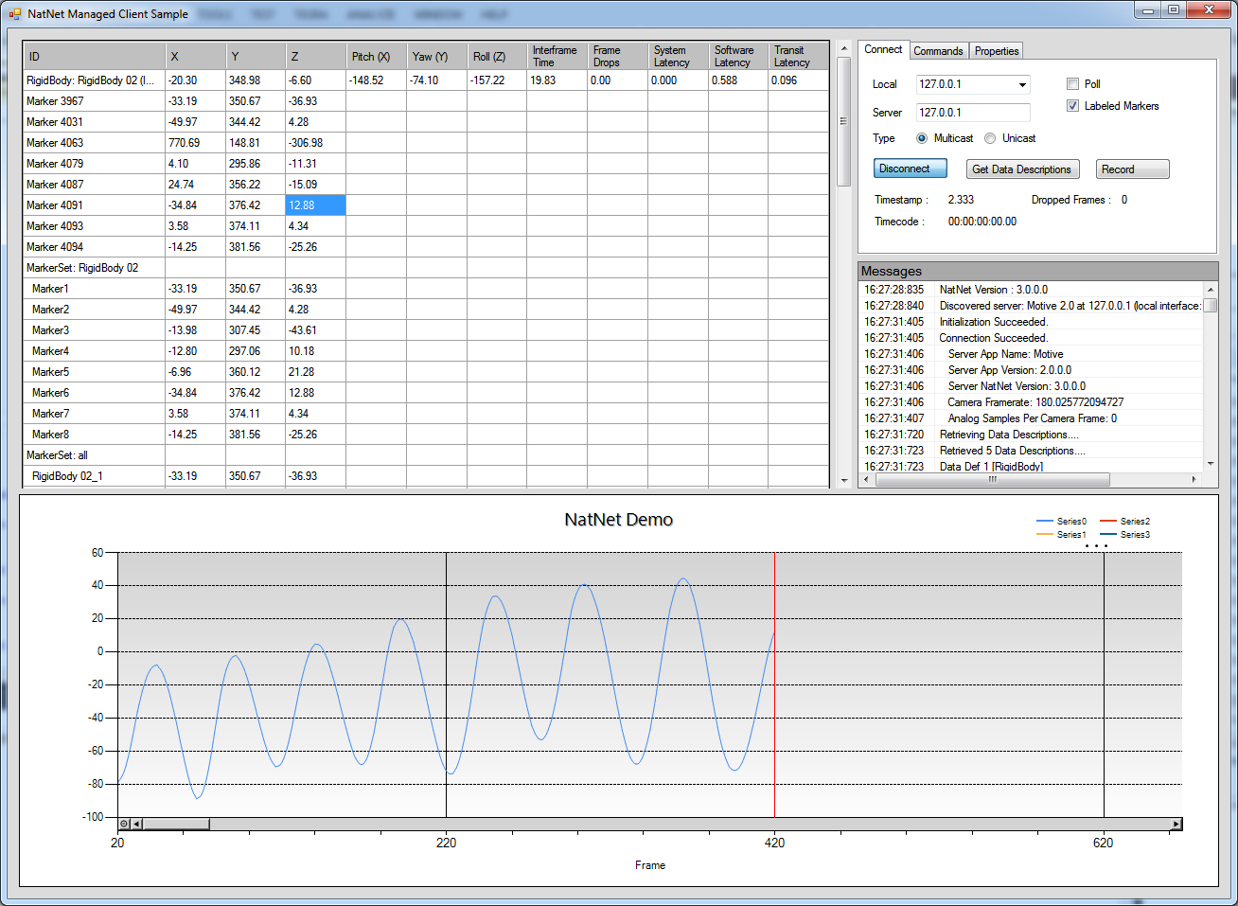
Task: Open the Local address dropdown
Action: pyautogui.click(x=1022, y=85)
